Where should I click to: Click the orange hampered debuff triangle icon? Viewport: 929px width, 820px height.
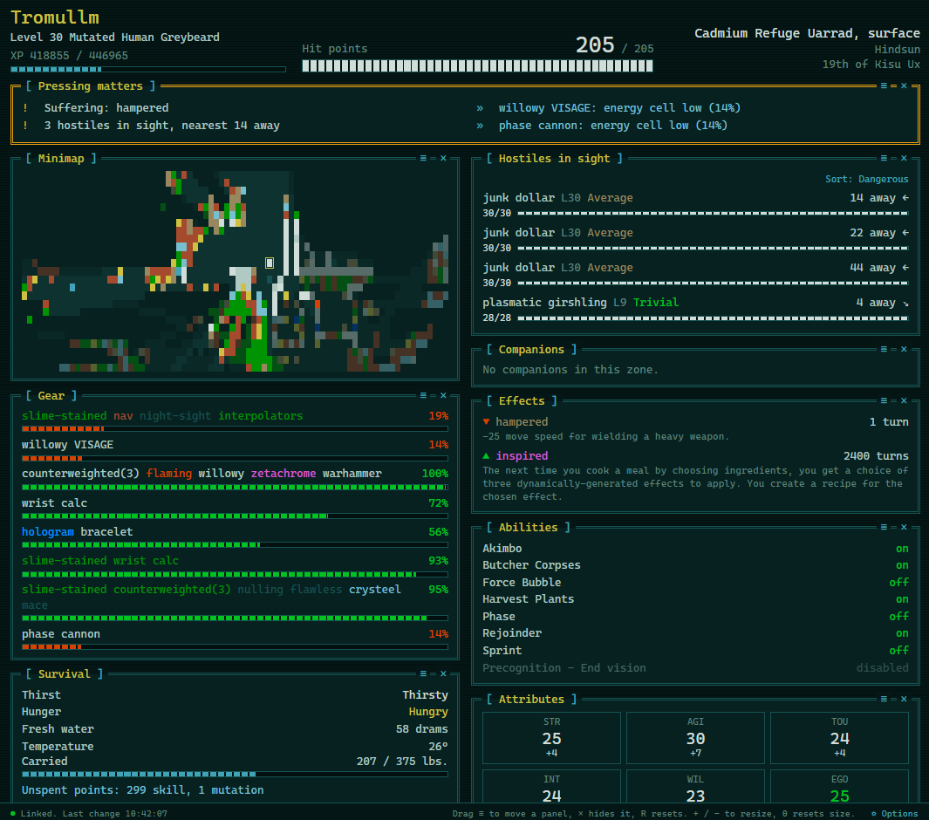[x=487, y=422]
